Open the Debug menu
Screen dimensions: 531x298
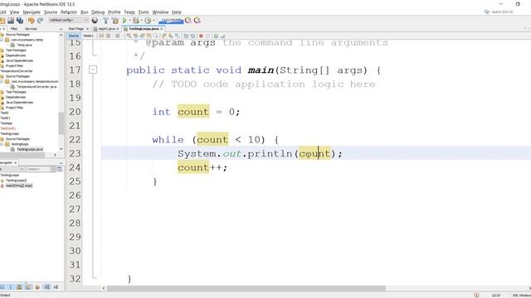point(98,12)
